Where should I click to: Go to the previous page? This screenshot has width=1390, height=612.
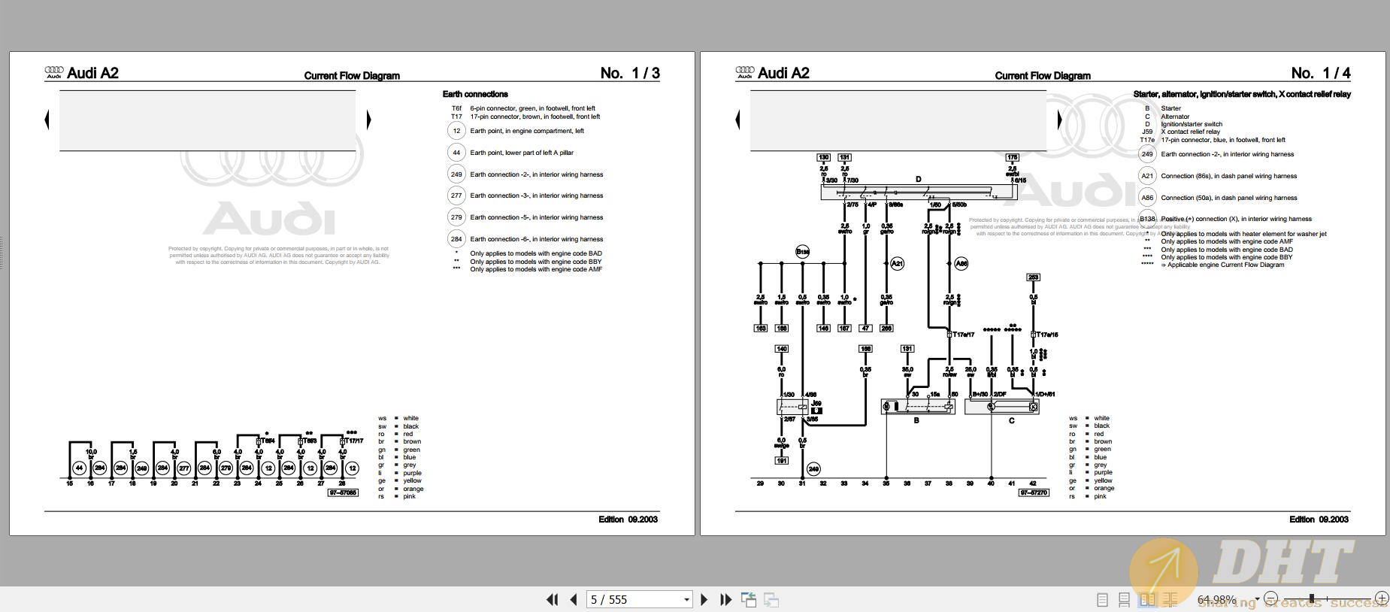coord(574,599)
